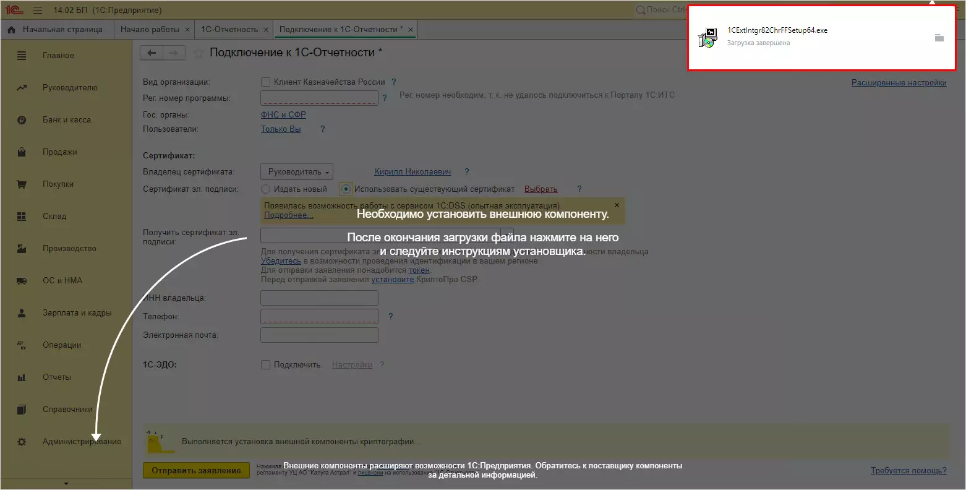Click the Администрирование gear icon
This screenshot has height=490, width=966.
tap(22, 442)
